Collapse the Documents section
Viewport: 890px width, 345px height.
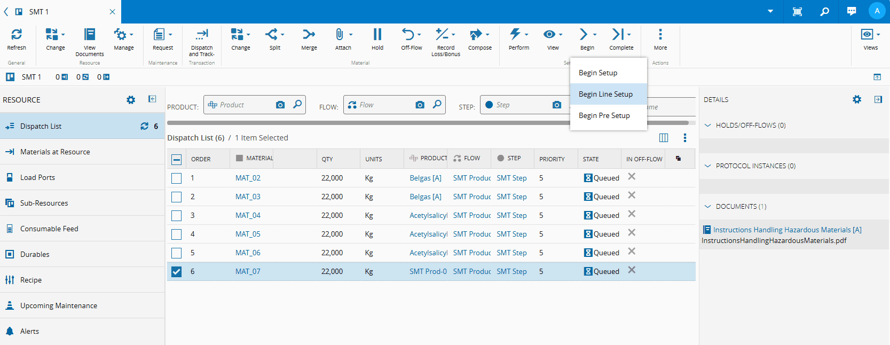click(708, 207)
